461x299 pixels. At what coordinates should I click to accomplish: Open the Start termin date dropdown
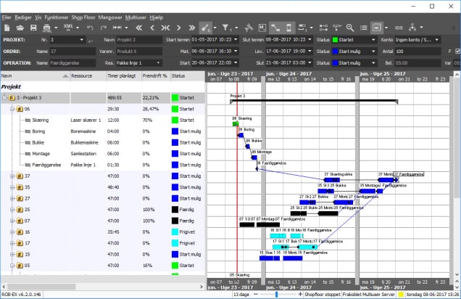coord(236,39)
